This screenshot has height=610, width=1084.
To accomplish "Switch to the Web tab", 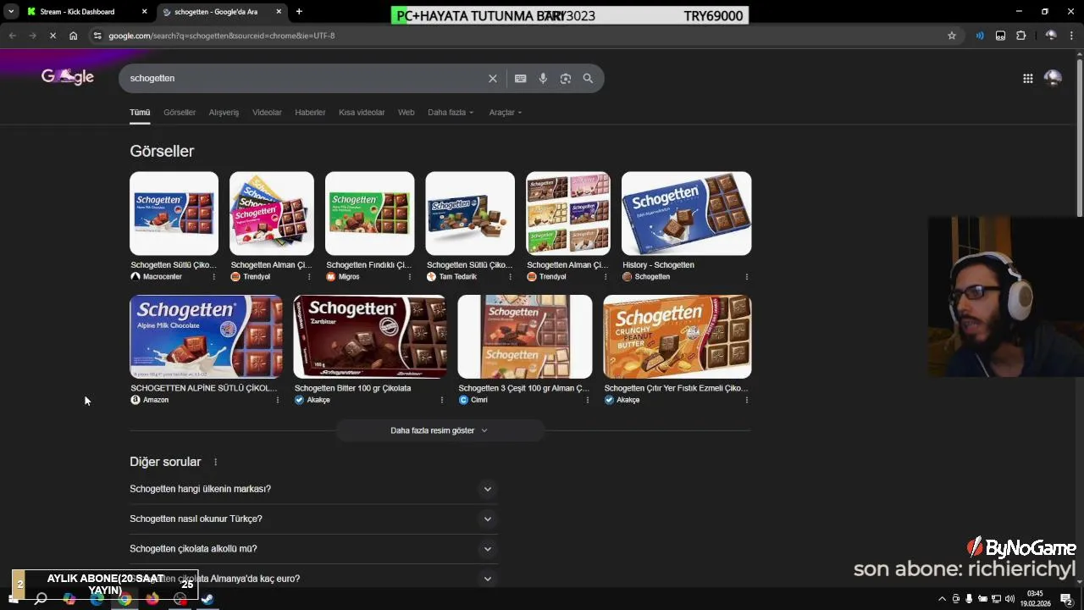I will coord(406,113).
